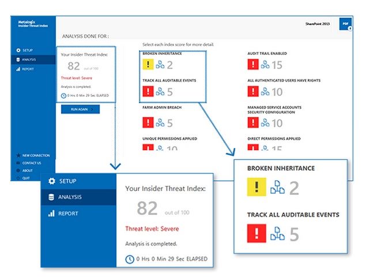Click the clock icon in the enlarged threat index callout
The image size is (369, 277).
point(130,259)
